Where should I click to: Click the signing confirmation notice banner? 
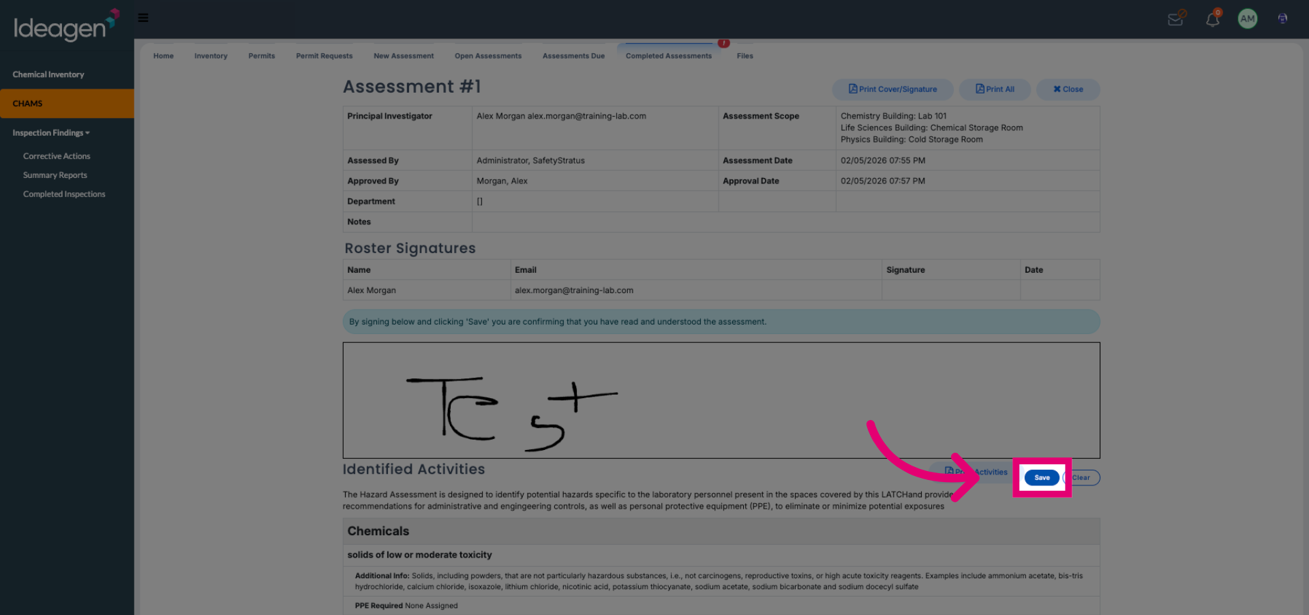click(x=721, y=322)
